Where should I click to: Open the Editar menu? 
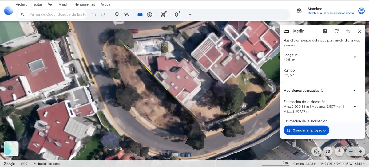coord(38,5)
